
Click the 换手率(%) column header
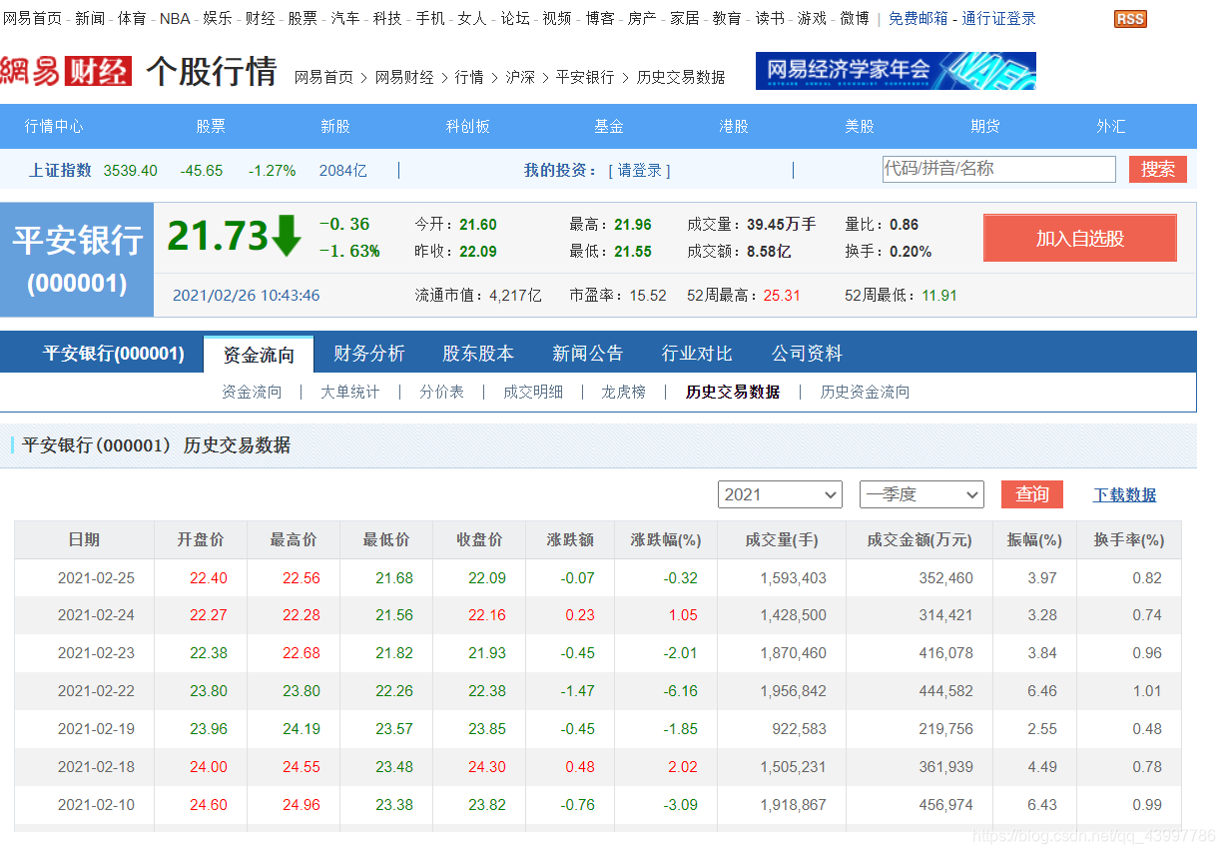1129,539
